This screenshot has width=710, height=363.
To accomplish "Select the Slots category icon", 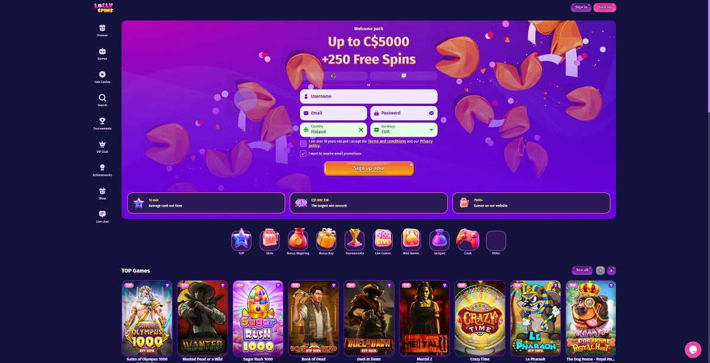I will click(x=270, y=239).
